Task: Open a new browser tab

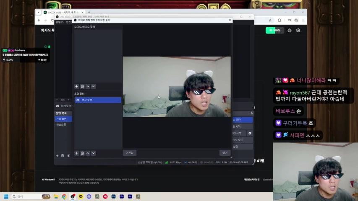Action: pyautogui.click(x=89, y=12)
